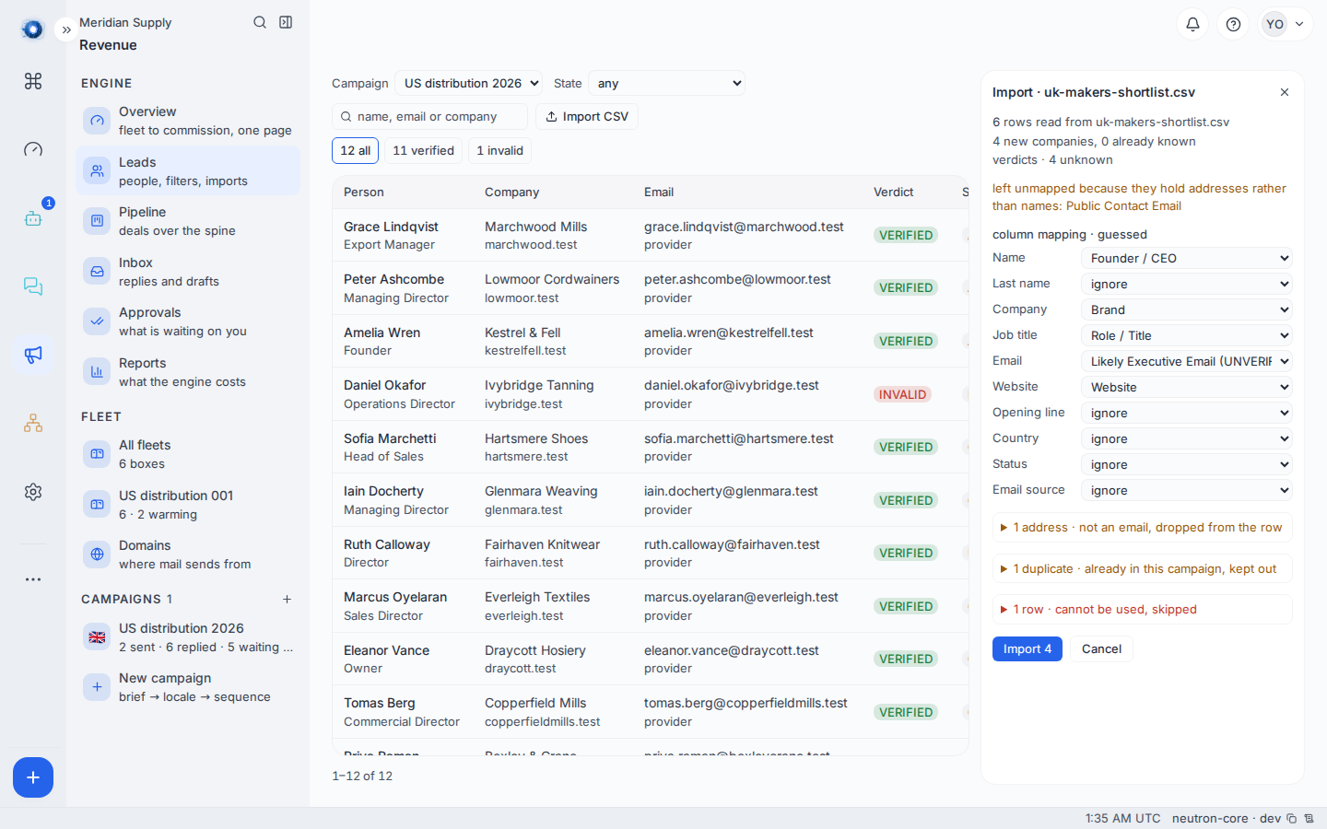
Task: Open the command key icon in the rail
Action: (x=33, y=81)
